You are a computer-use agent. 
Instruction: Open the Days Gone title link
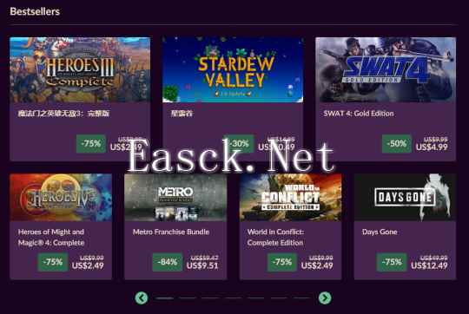click(x=380, y=232)
